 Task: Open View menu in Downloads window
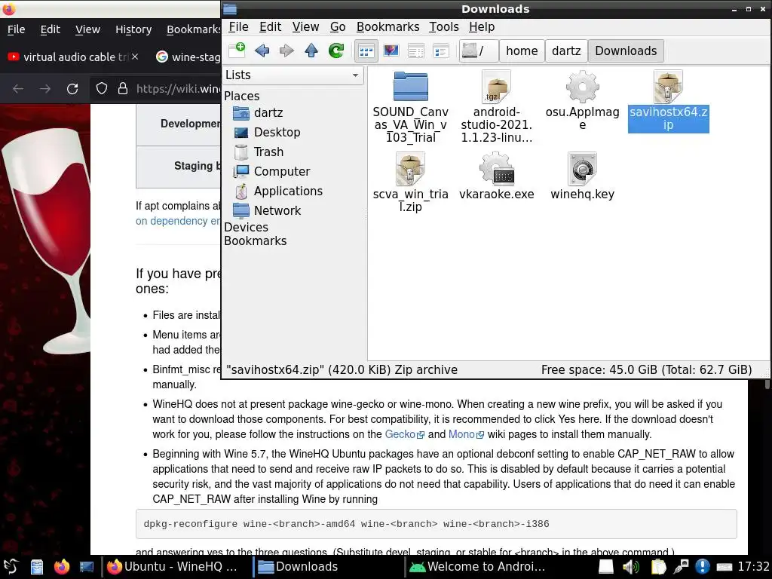[x=305, y=27]
